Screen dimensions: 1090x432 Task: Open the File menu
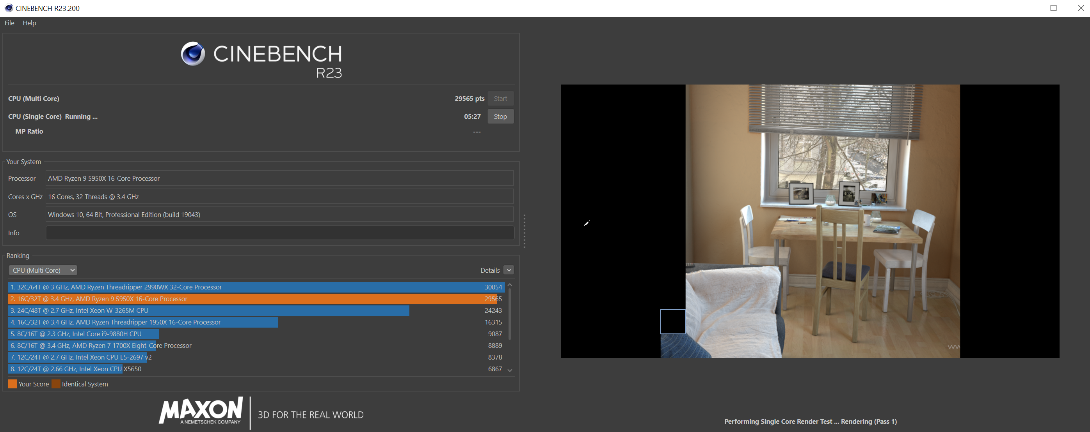9,23
